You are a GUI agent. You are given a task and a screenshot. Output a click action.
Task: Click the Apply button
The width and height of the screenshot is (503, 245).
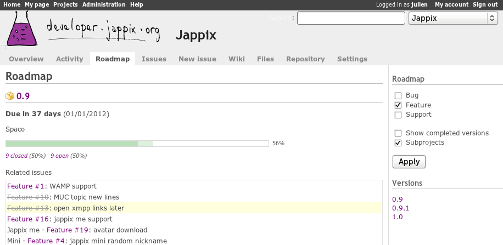409,162
